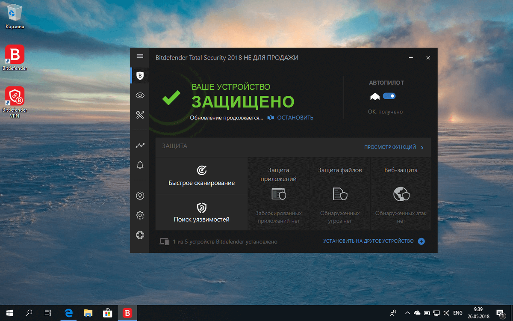
Task: Start Быстрое сканирование
Action: coord(202,176)
